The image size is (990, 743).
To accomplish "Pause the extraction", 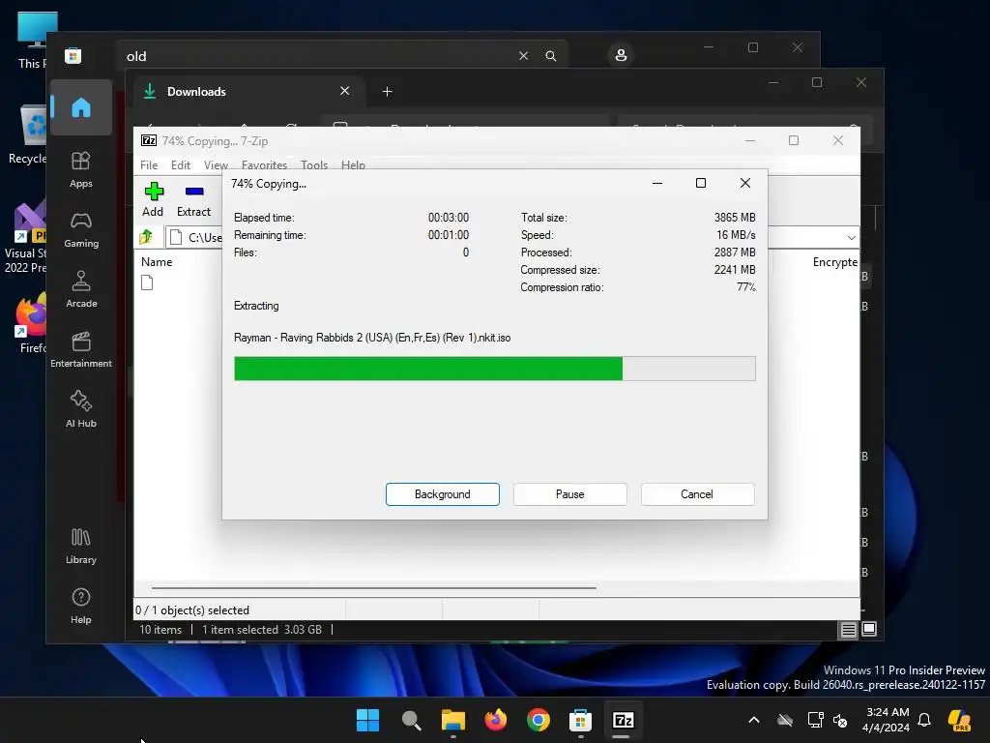I will 570,494.
